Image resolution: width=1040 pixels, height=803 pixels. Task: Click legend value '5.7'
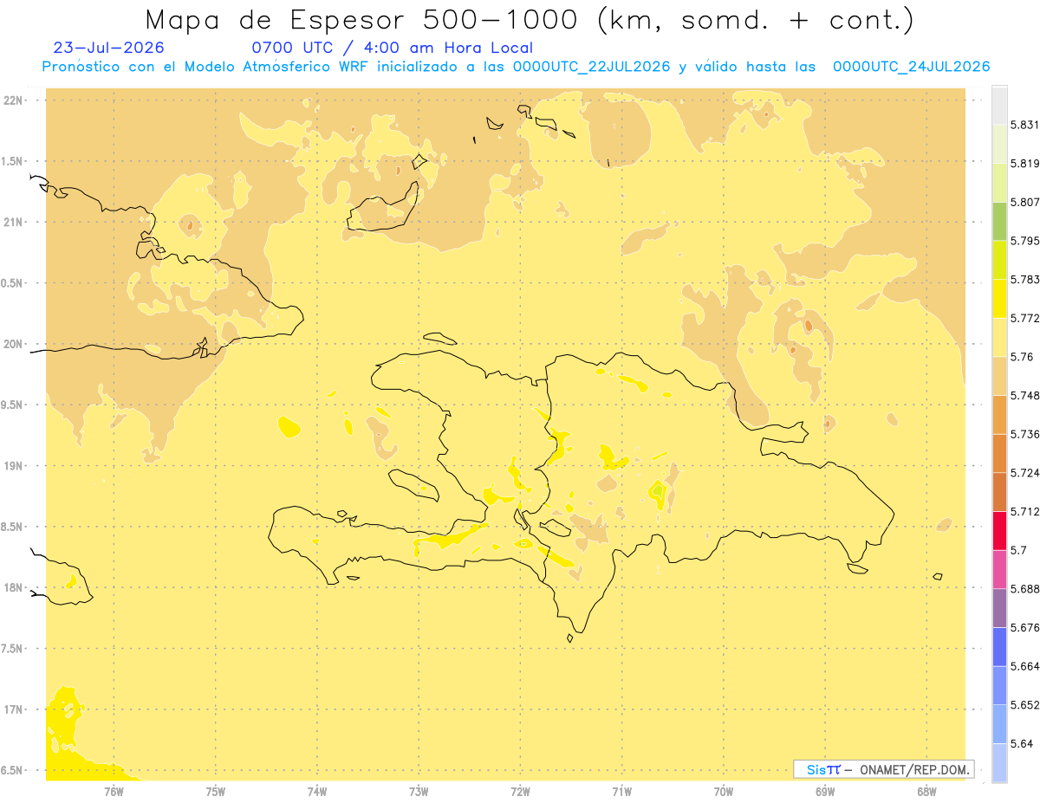tap(1018, 551)
